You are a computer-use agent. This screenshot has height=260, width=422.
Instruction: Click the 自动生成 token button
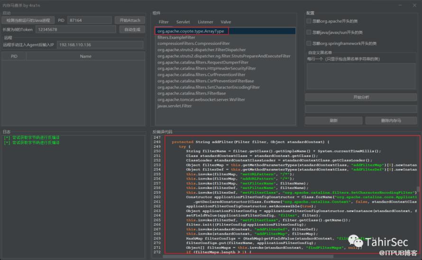click(132, 29)
